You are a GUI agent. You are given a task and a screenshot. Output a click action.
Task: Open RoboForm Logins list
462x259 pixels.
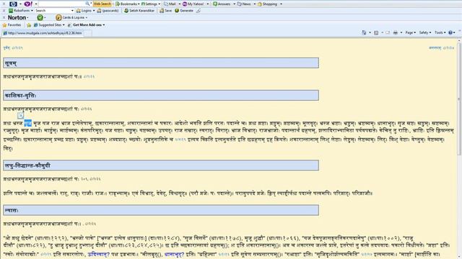pyautogui.click(x=85, y=11)
